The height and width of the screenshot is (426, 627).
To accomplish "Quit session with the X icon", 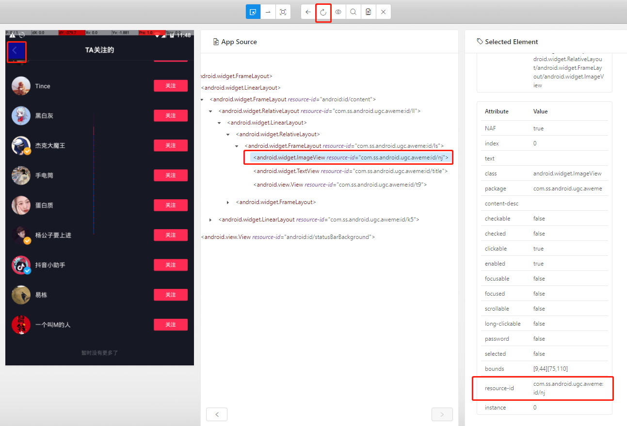I will [384, 12].
